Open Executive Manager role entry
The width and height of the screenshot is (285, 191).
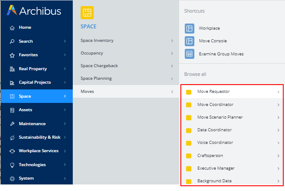tap(216, 168)
